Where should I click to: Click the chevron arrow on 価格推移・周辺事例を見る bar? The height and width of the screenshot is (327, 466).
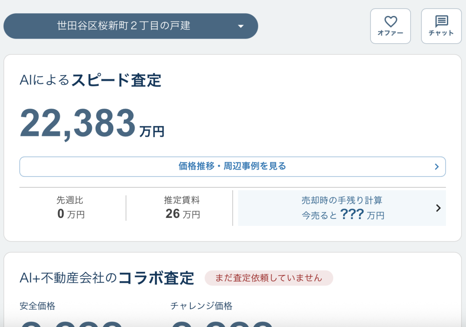436,166
